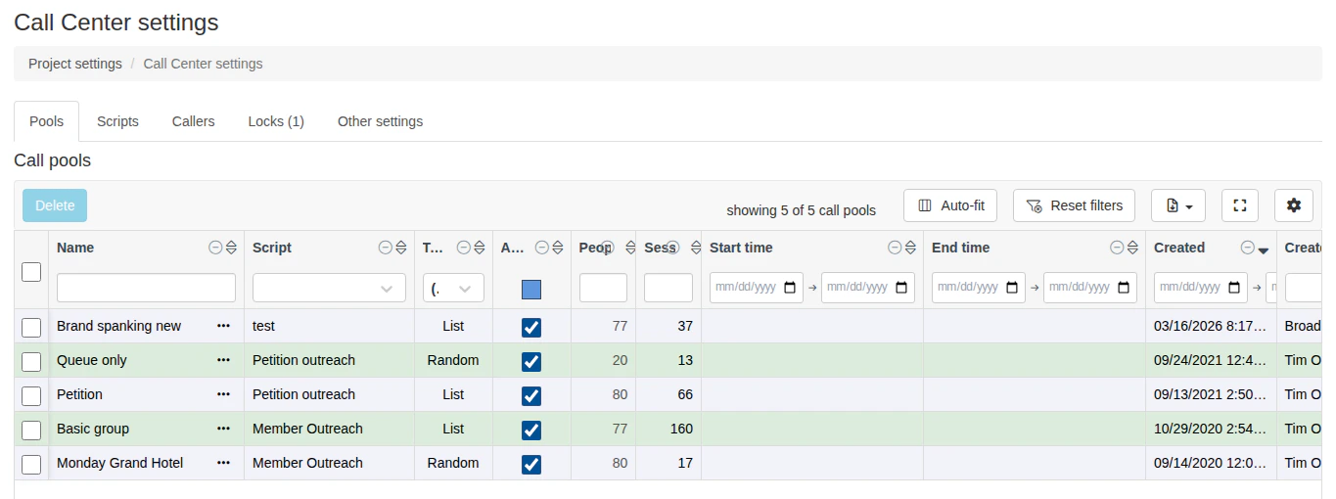Click the minus icon in Start time column

pos(895,248)
